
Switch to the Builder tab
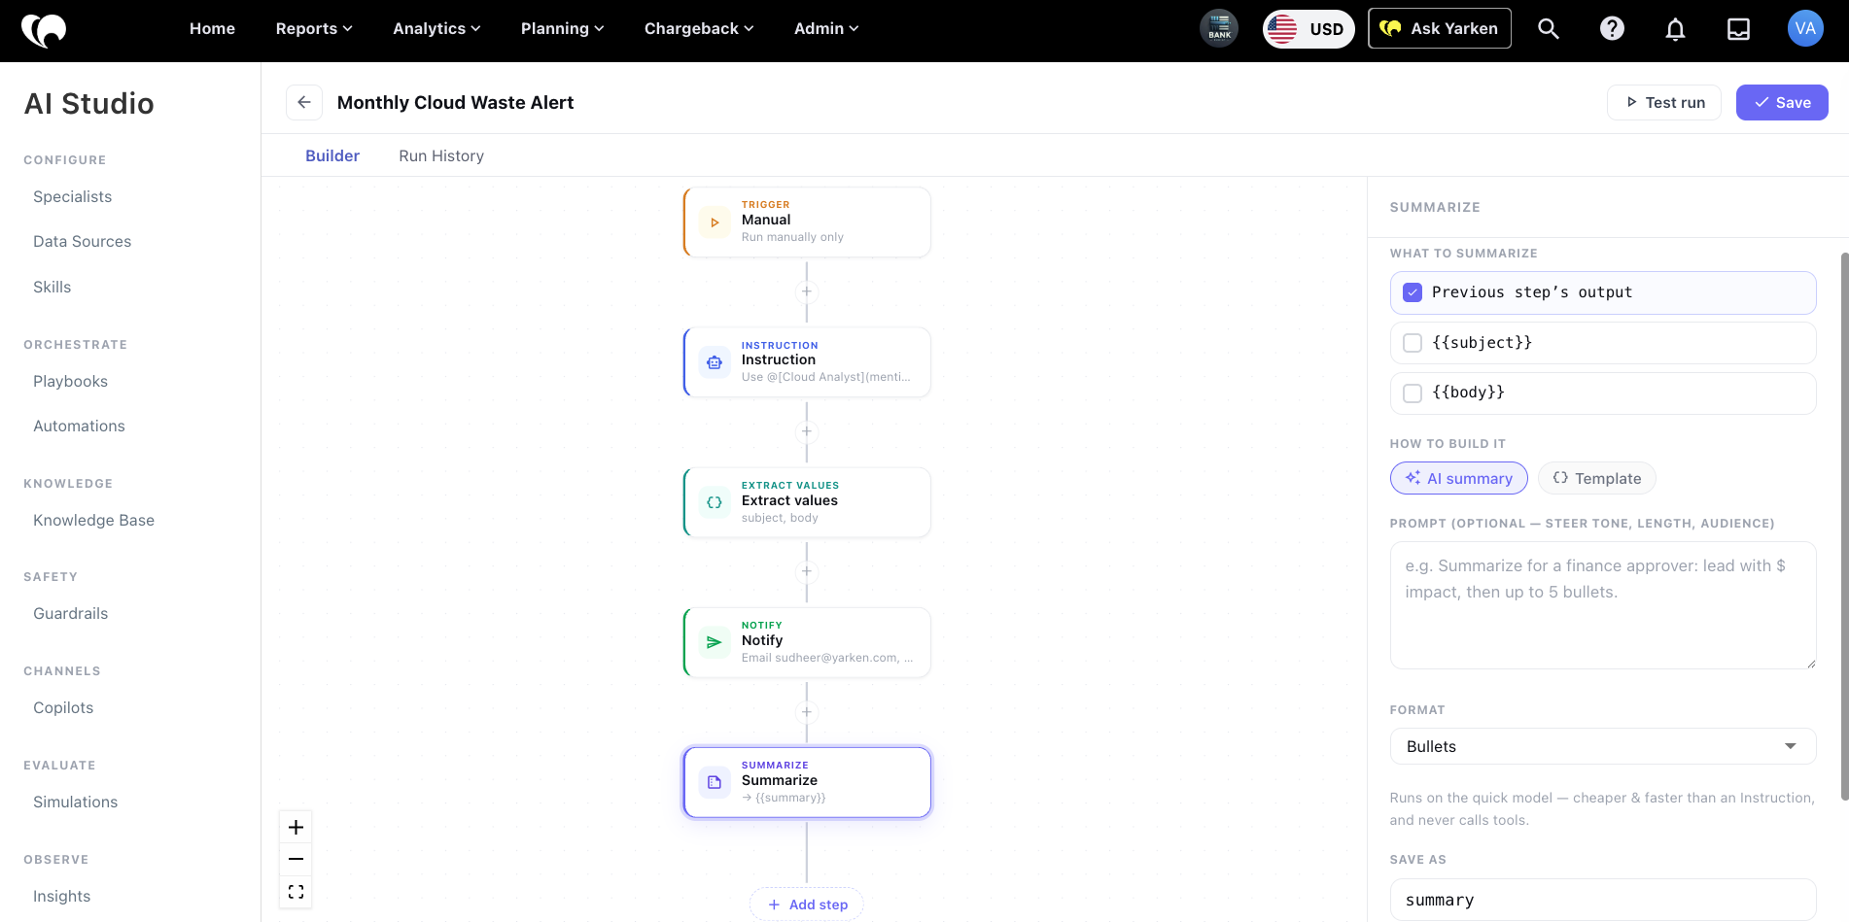point(332,155)
